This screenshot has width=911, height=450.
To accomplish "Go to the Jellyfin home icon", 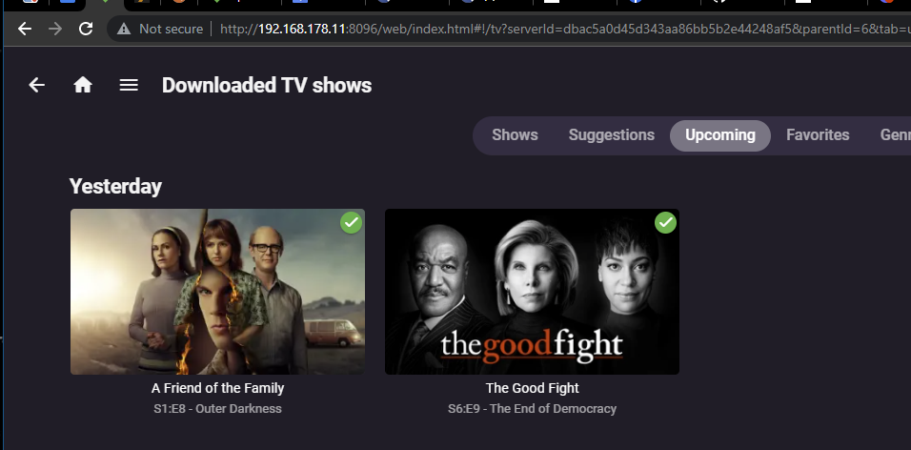I will 83,86.
